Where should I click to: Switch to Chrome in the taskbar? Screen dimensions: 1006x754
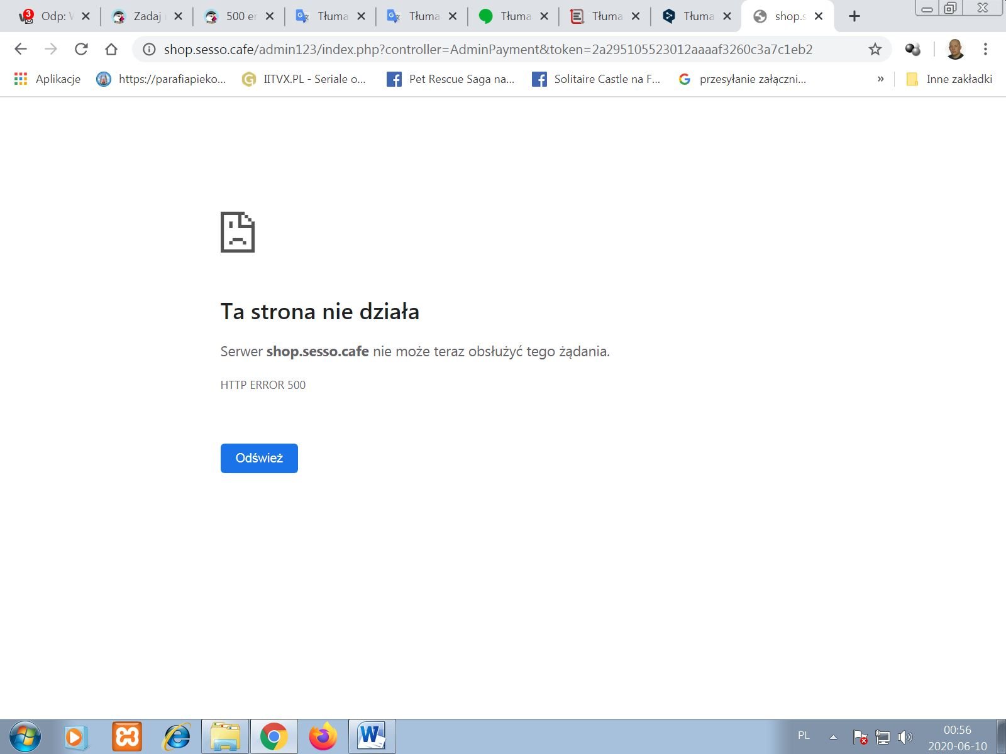pyautogui.click(x=274, y=736)
